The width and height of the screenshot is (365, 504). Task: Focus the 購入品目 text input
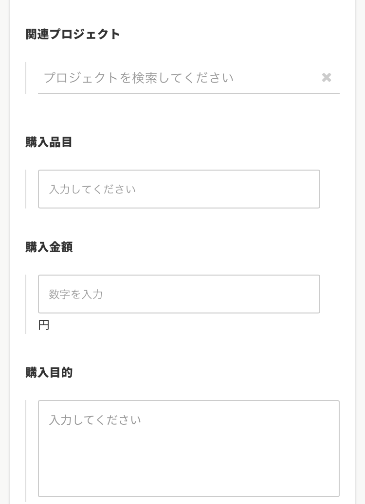179,189
